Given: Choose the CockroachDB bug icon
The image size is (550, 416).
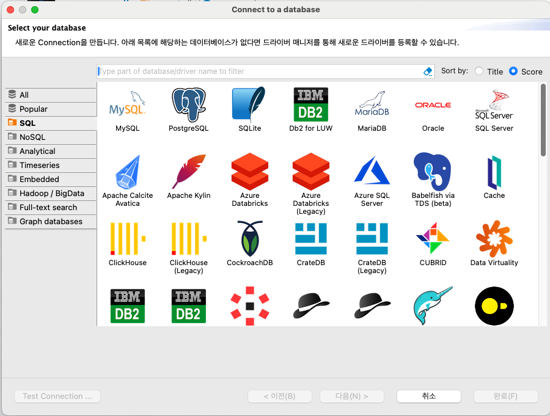Looking at the screenshot, I should point(250,238).
